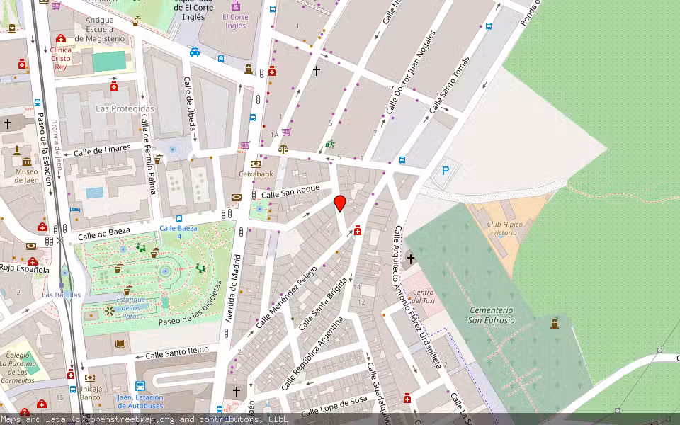Viewport: 680px width, 425px height.
Task: Select the Calle Lope de Sosa label
Action: 334,407
